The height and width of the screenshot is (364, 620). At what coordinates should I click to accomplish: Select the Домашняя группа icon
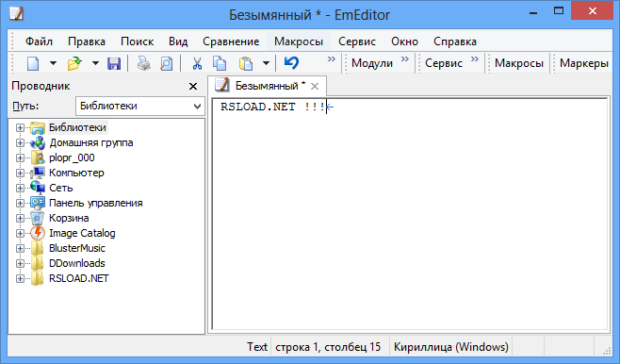point(38,142)
